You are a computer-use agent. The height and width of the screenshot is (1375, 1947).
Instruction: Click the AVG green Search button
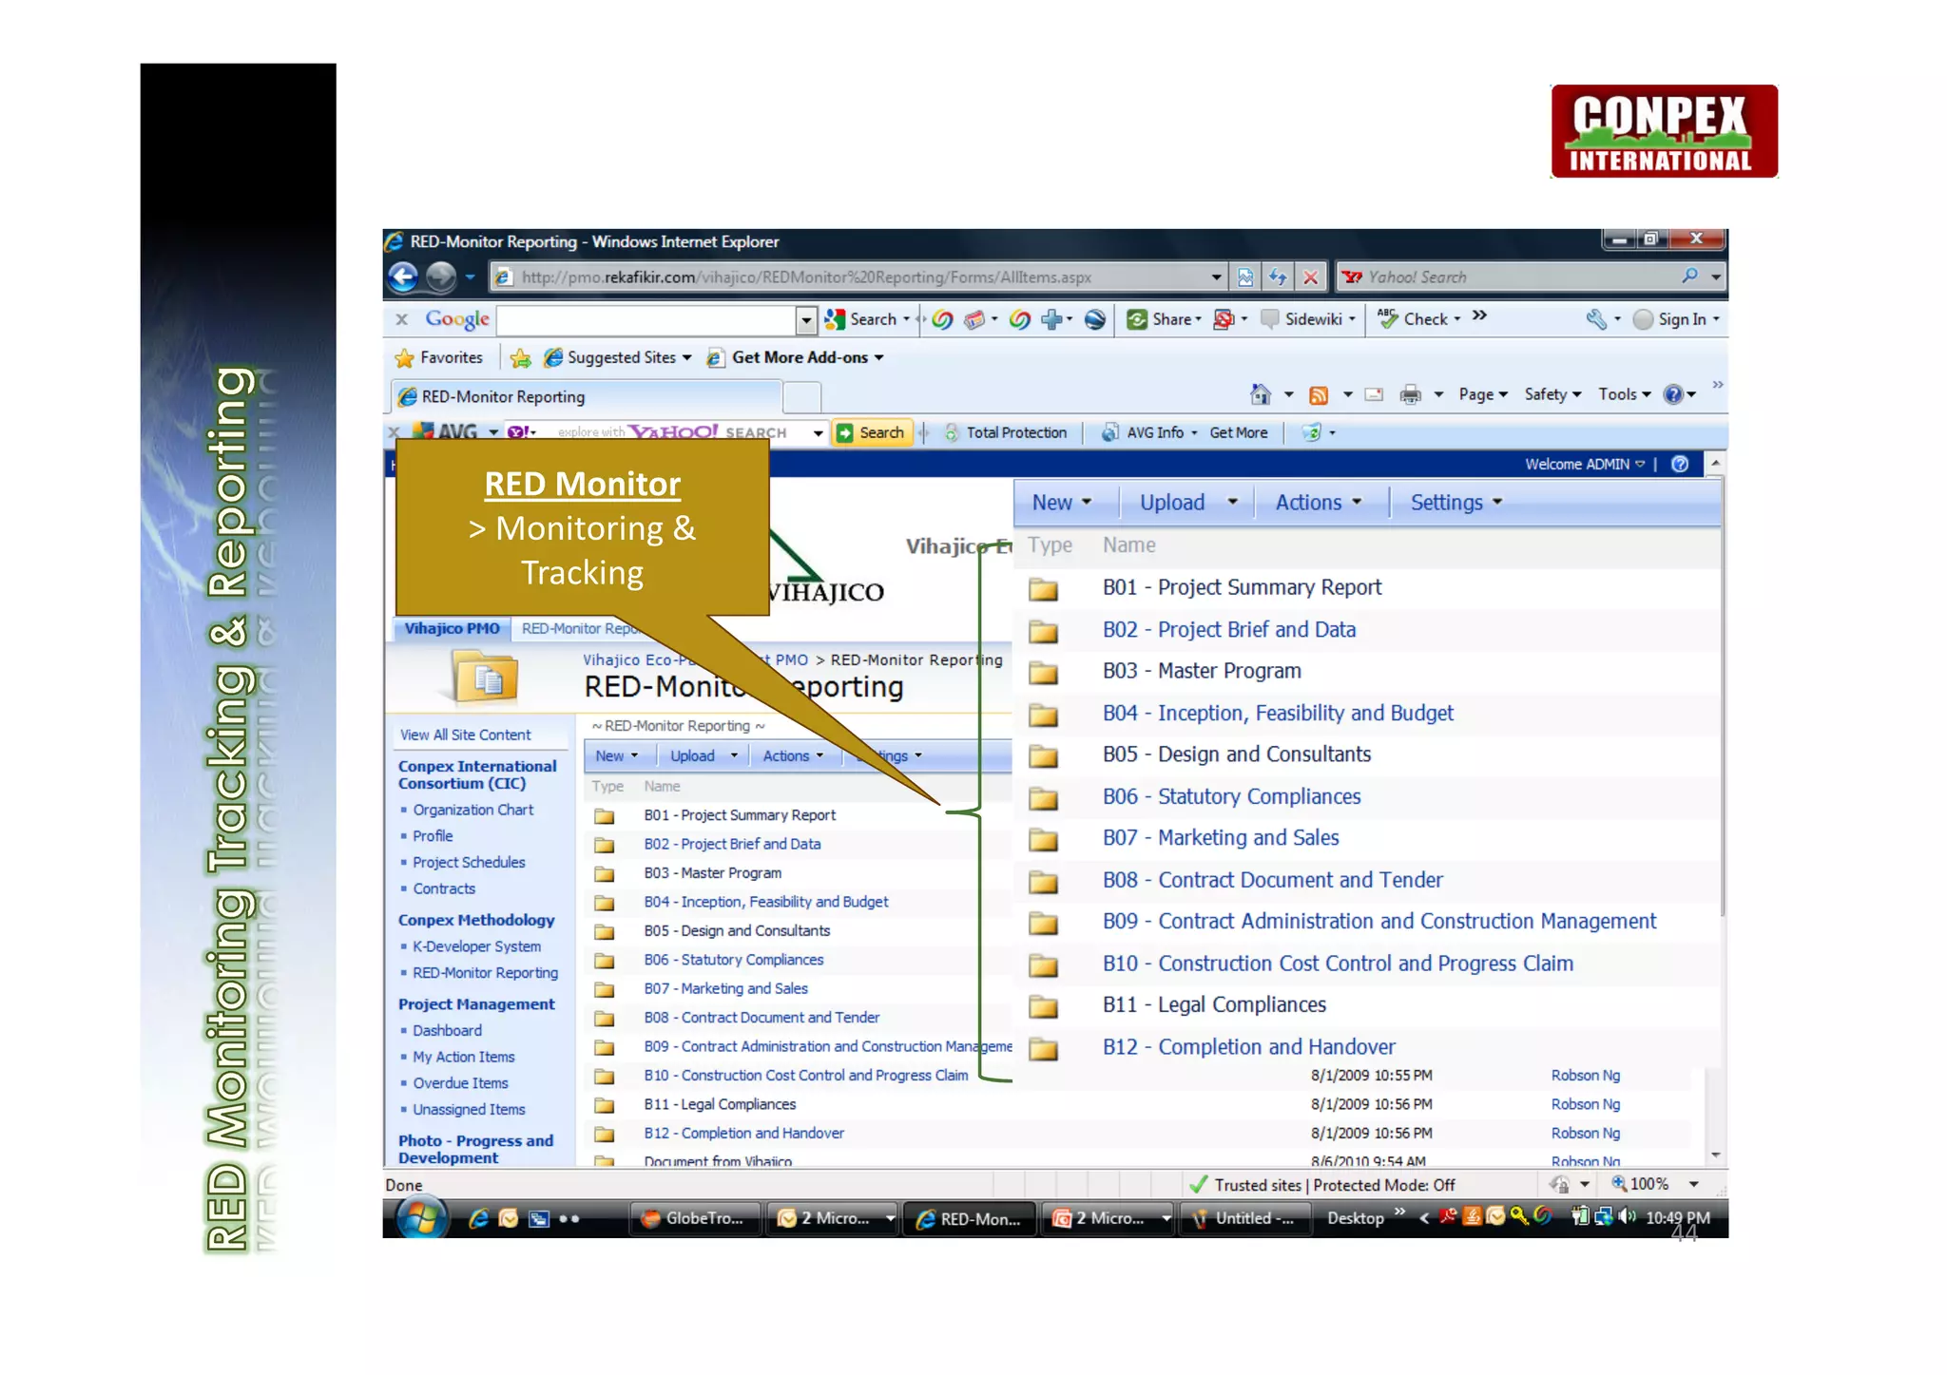(872, 432)
